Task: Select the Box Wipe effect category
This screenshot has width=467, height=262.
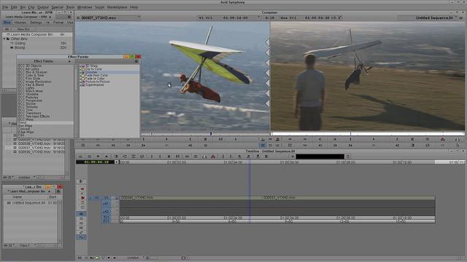Action: coord(25,126)
